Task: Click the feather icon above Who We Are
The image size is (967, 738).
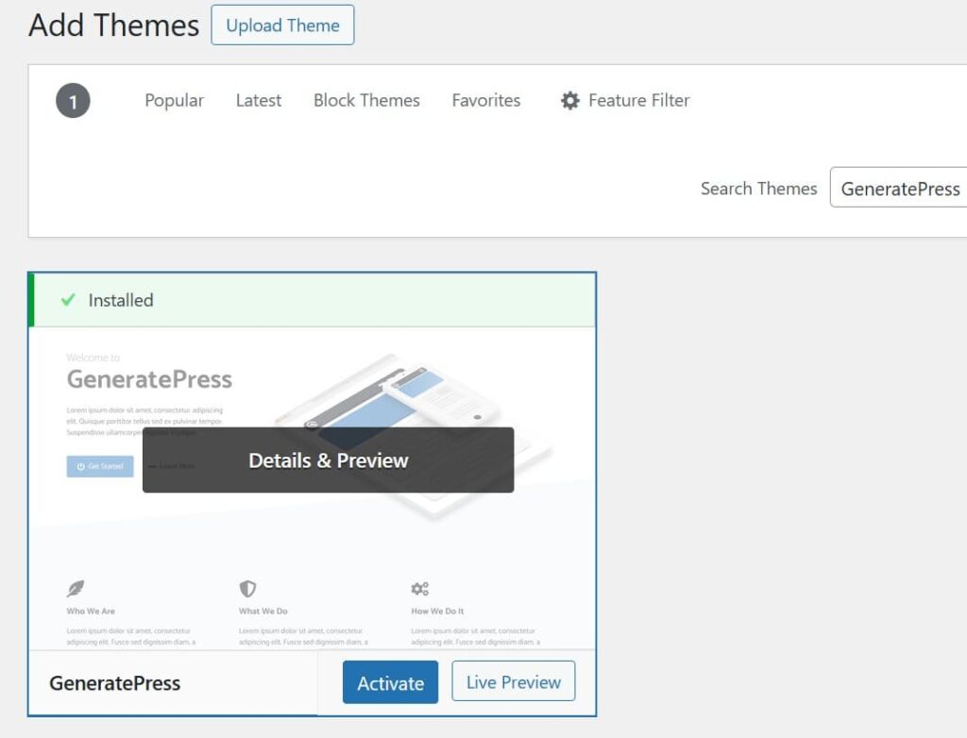Action: 76,589
